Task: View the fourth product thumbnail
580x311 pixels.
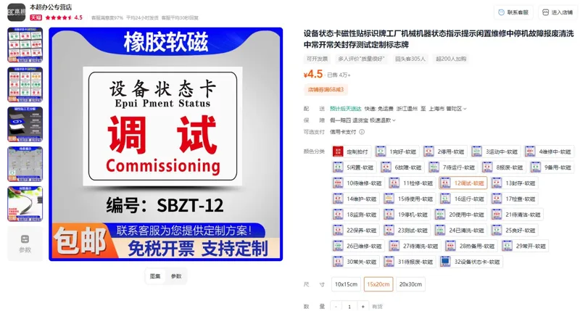Action: 25,164
